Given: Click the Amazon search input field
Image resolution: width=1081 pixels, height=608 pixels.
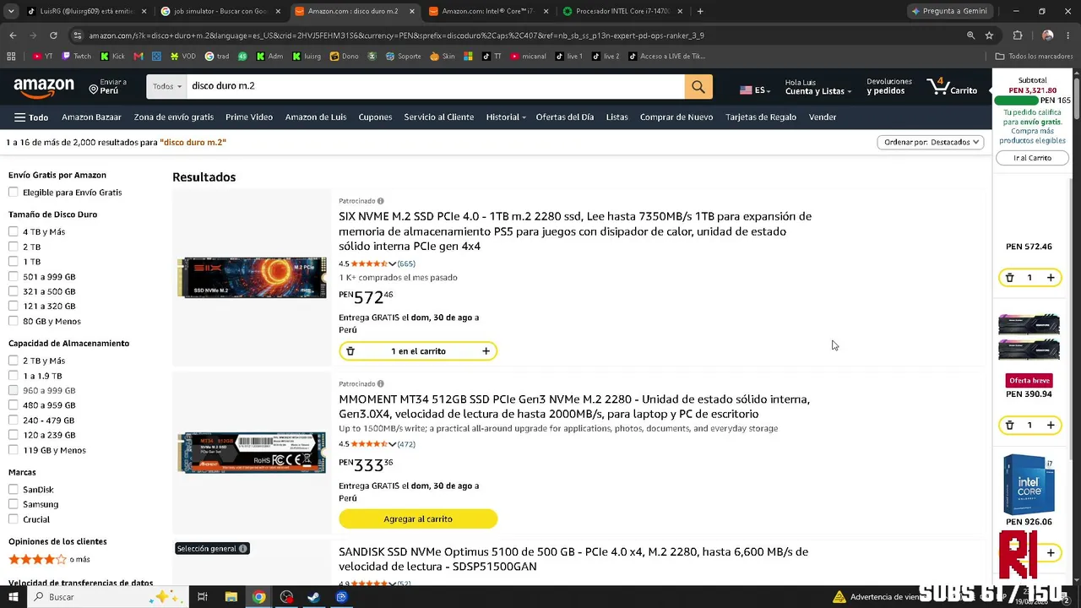Looking at the screenshot, I should coord(435,86).
